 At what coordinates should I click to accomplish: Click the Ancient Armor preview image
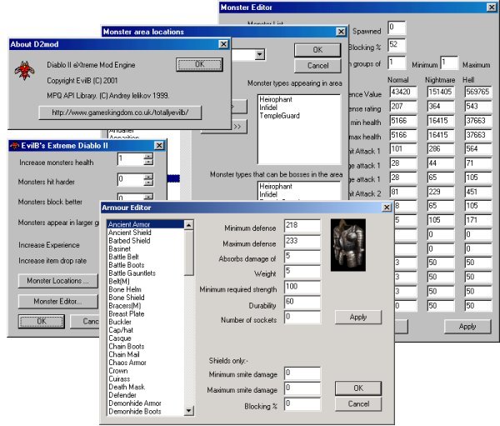[x=347, y=245]
